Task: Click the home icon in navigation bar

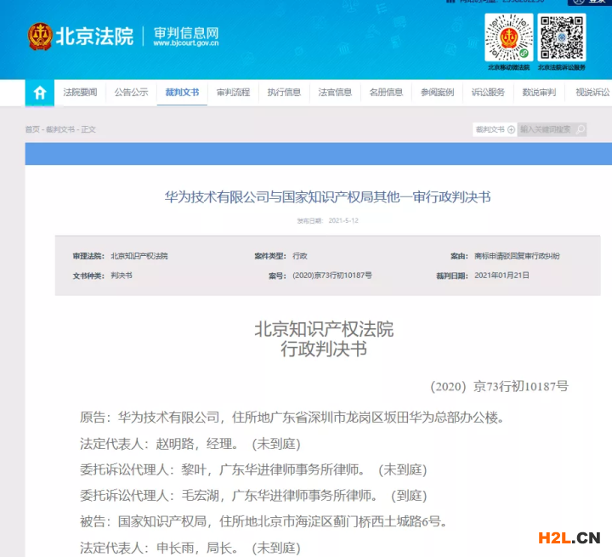Action: pyautogui.click(x=40, y=93)
